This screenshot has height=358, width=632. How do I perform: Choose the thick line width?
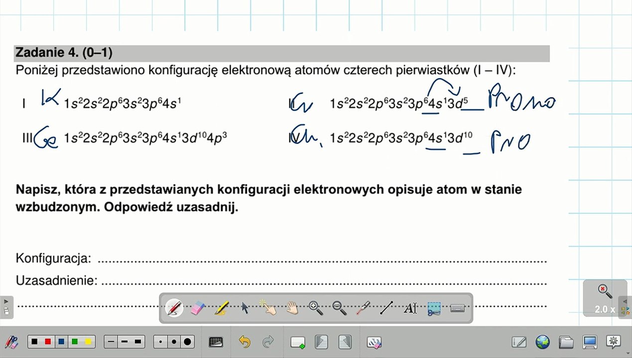pos(138,342)
